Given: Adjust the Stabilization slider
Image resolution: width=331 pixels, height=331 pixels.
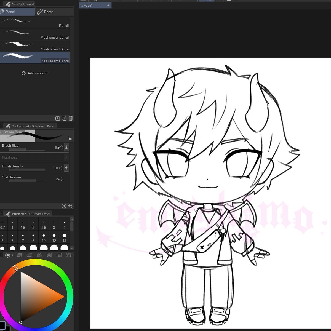Looking at the screenshot, I should coord(27,181).
